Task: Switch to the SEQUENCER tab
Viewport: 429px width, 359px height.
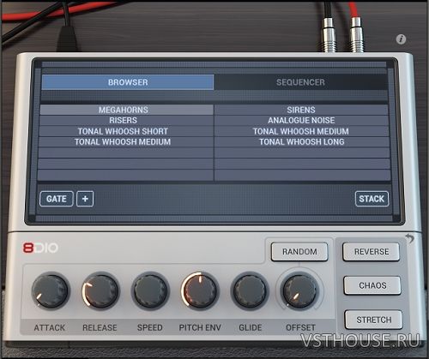Action: tap(300, 82)
